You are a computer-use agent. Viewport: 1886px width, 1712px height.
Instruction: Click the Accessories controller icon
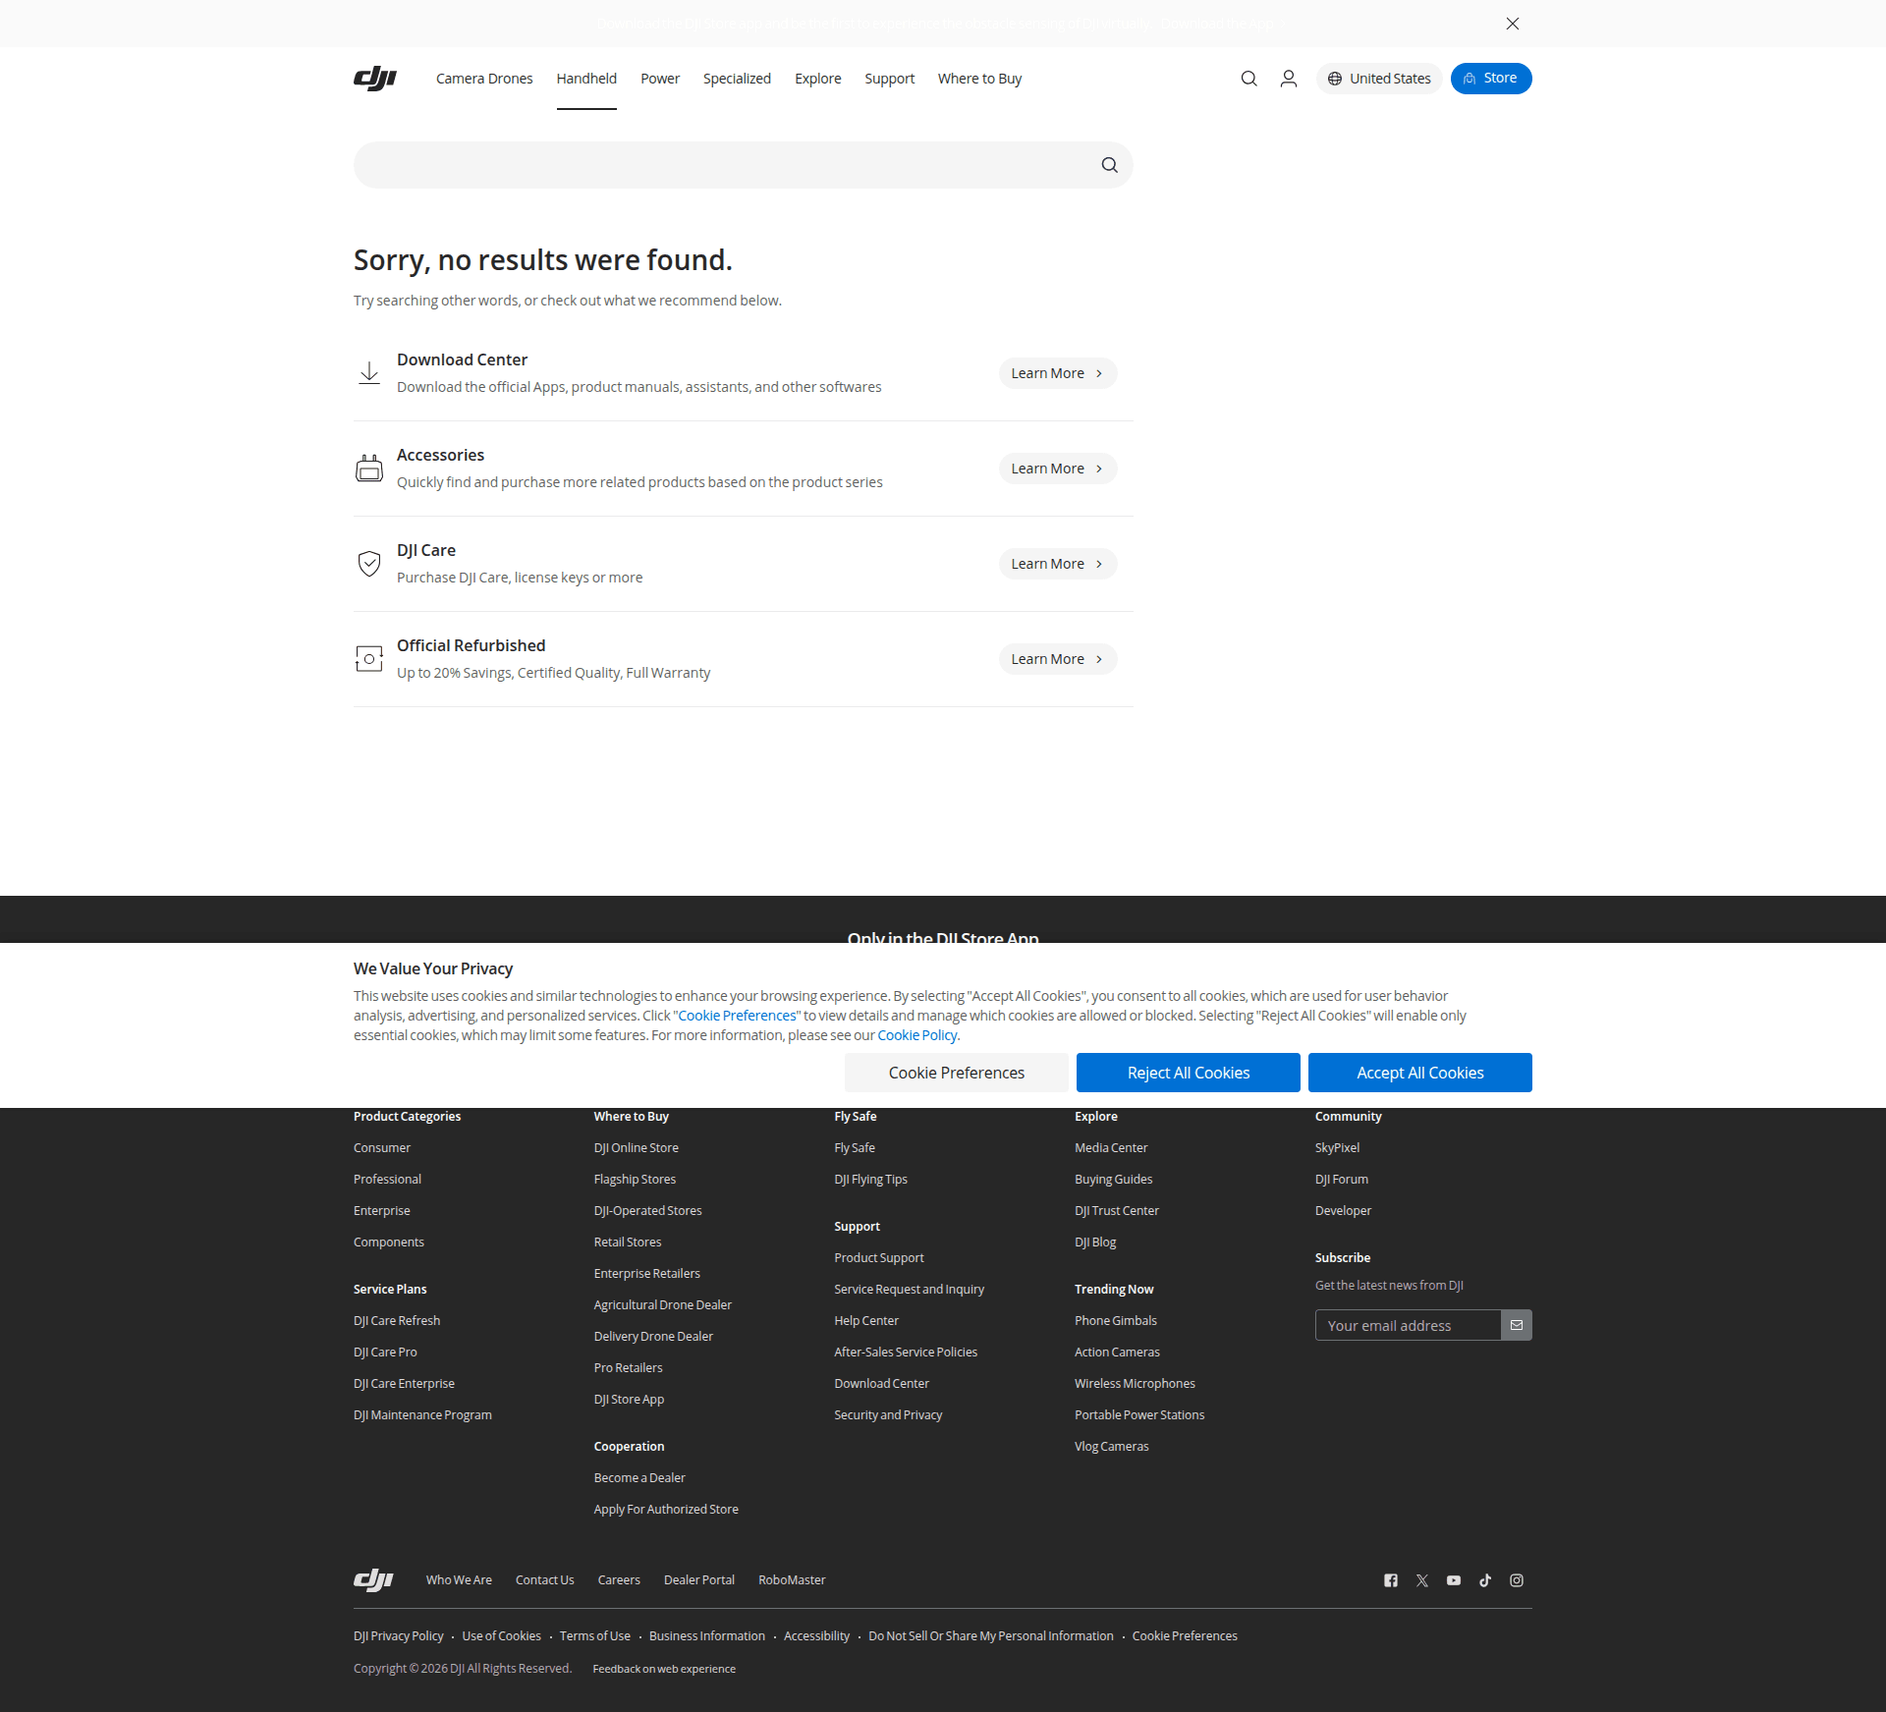coord(369,469)
